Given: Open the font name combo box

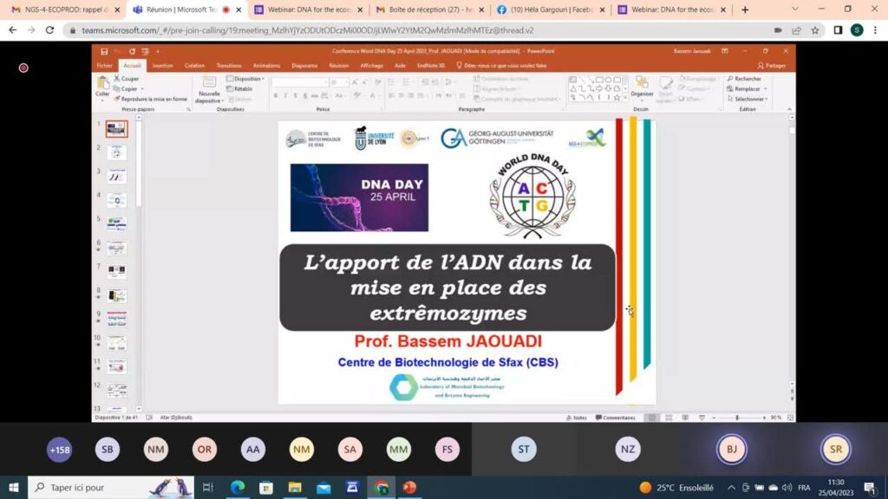Looking at the screenshot, I should point(298,82).
